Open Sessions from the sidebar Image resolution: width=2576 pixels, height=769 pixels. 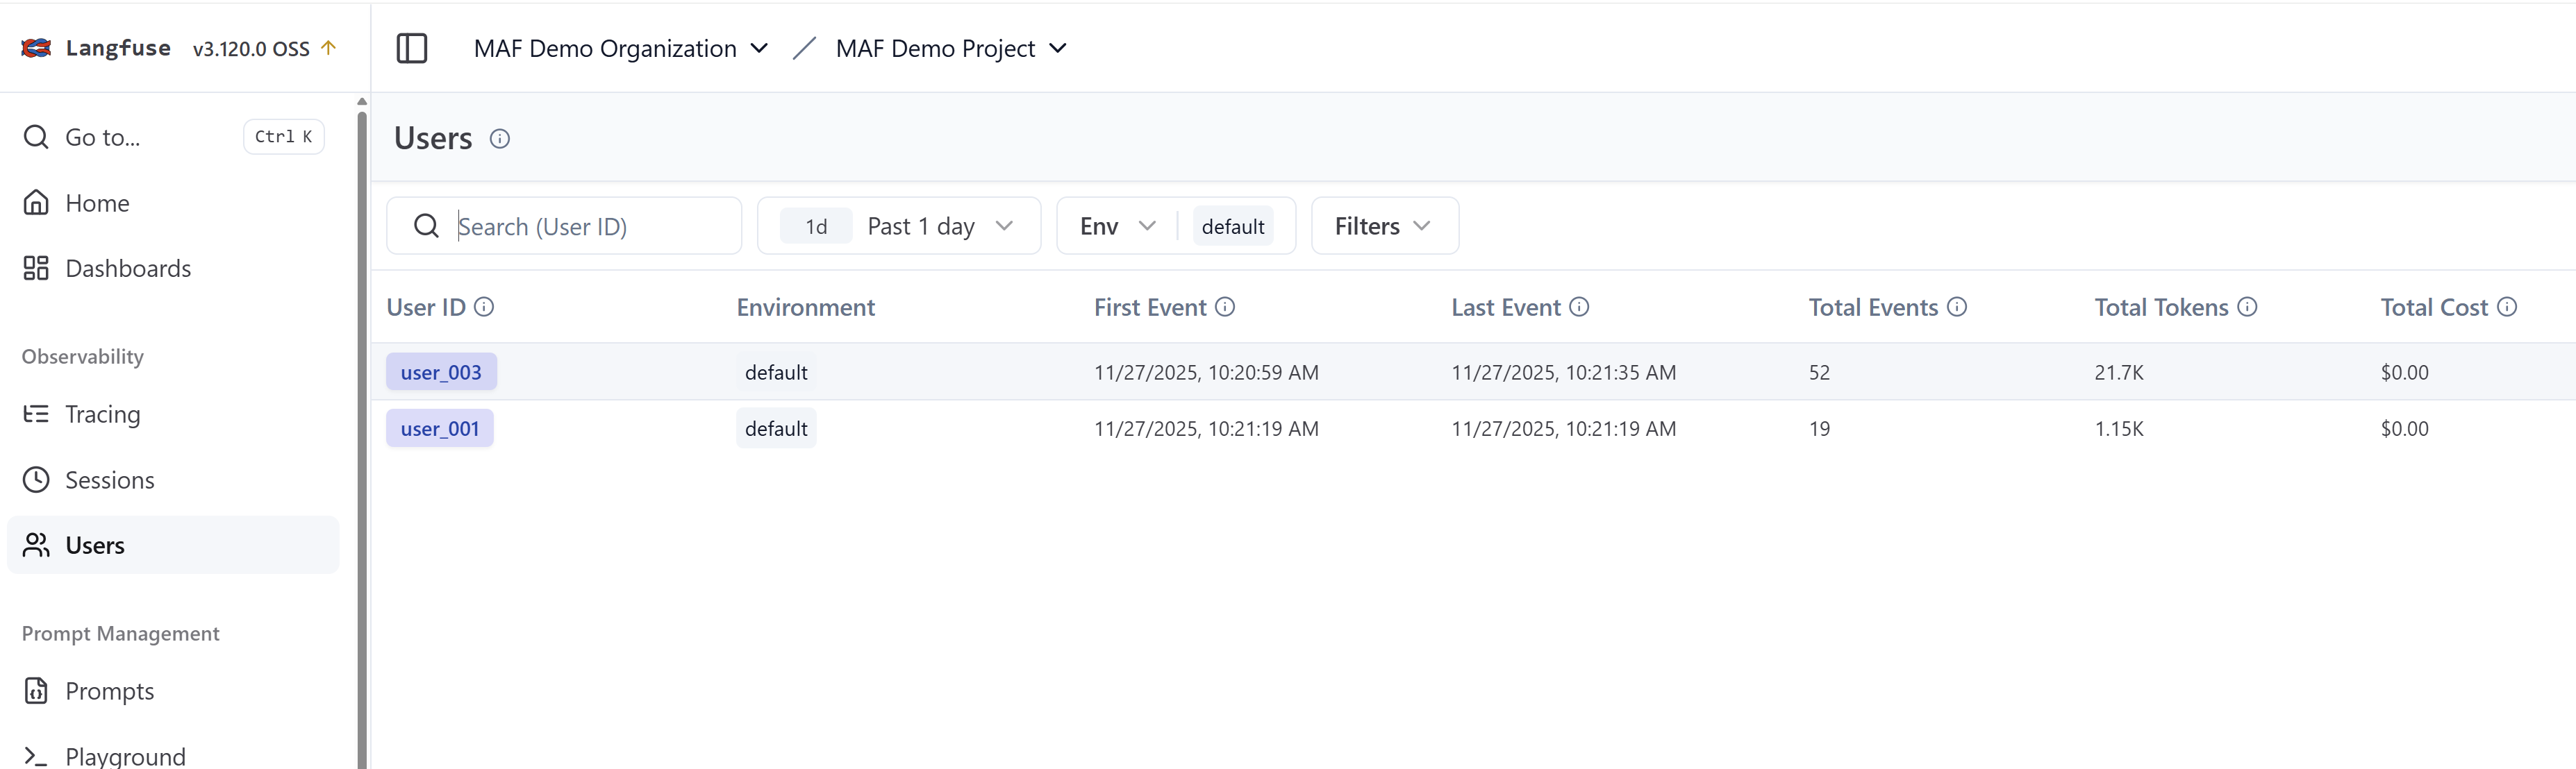109,480
